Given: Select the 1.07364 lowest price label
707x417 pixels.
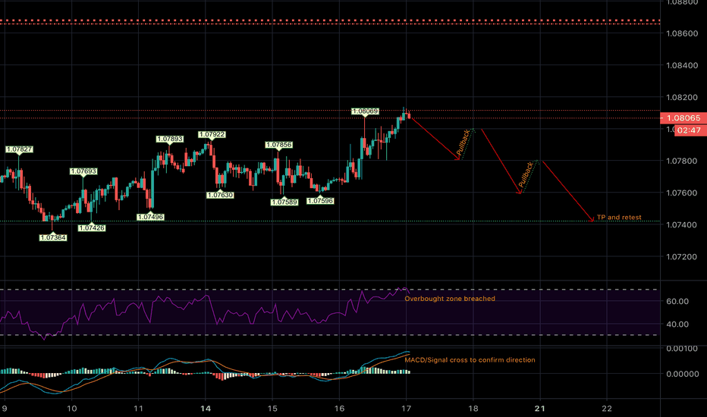Looking at the screenshot, I should pyautogui.click(x=53, y=237).
